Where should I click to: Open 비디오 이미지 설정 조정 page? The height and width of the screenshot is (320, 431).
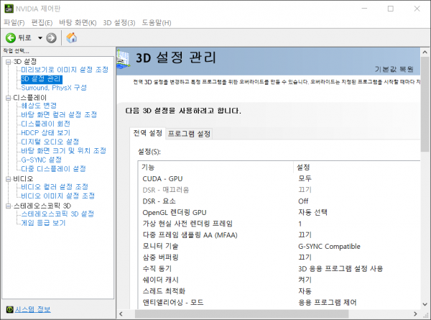[57, 196]
